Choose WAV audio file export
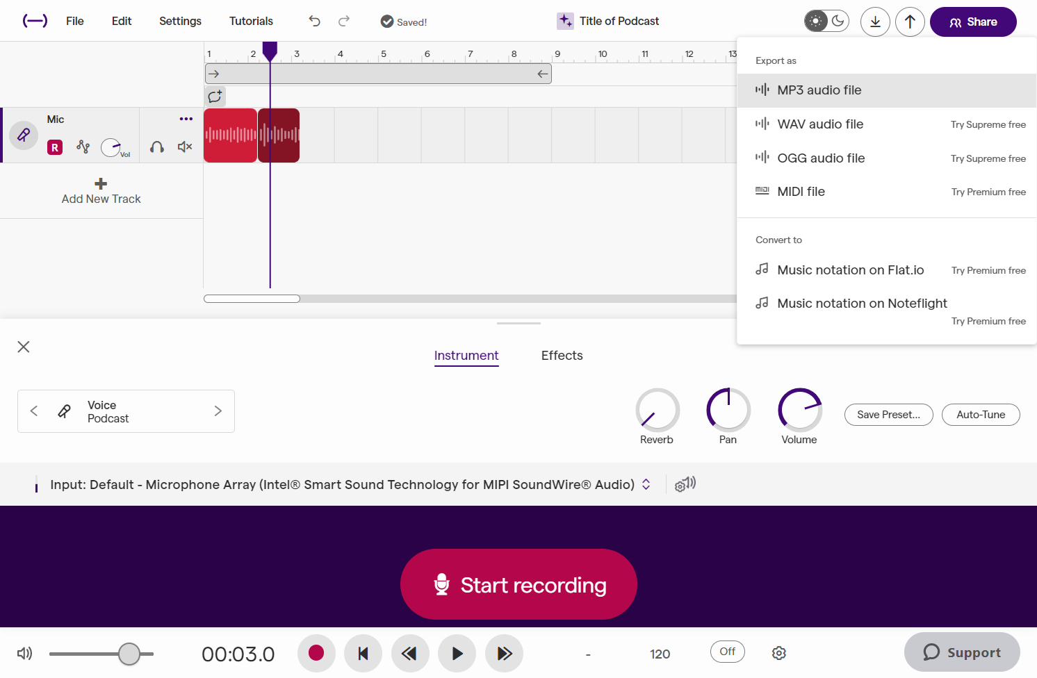This screenshot has height=678, width=1037. pos(886,124)
